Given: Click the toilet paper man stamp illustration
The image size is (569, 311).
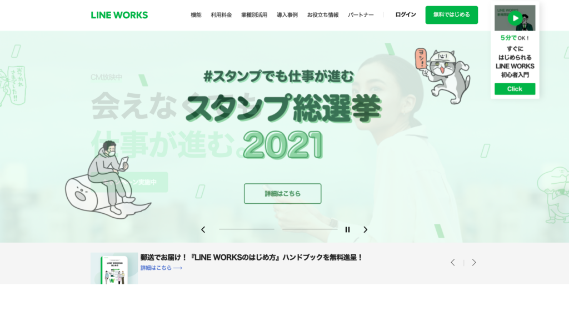Looking at the screenshot, I should (107, 180).
